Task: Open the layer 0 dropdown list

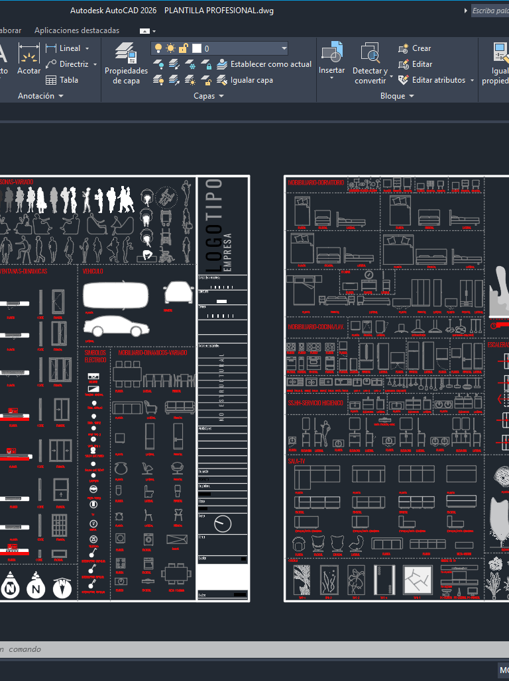Action: tap(284, 48)
